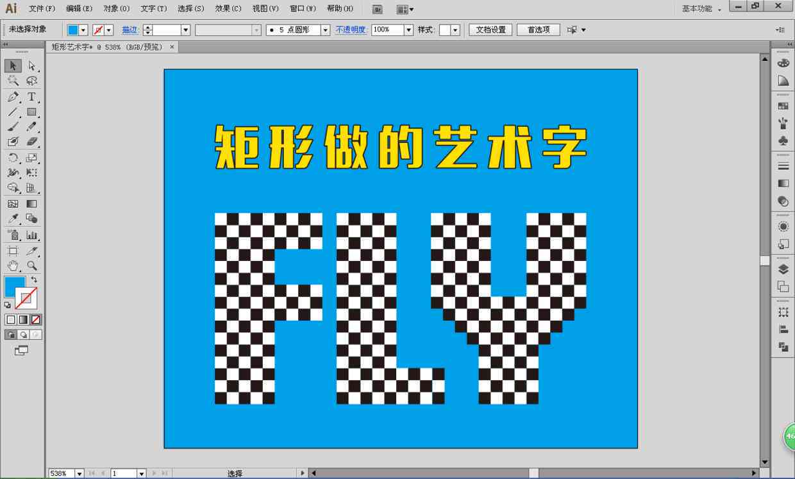
Task: Click the 不透明度 opacity link
Action: pos(351,30)
